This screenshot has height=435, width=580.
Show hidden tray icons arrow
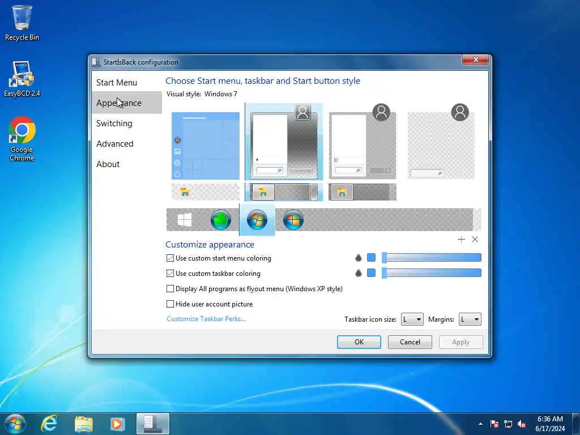[x=480, y=424]
